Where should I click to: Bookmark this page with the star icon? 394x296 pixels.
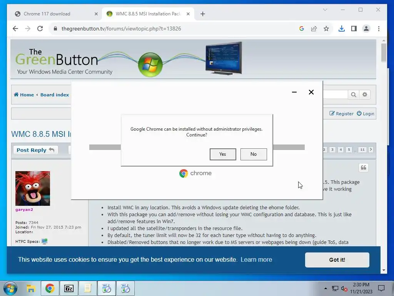click(326, 29)
